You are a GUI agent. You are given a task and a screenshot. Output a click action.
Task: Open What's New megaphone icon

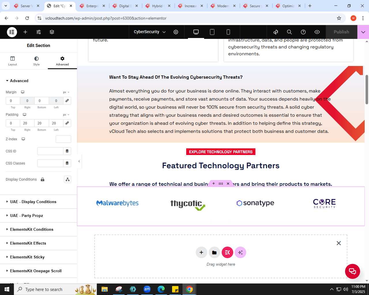[x=276, y=32]
